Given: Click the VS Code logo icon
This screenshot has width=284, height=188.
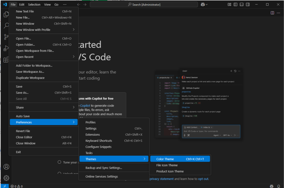Looking at the screenshot, I should pyautogui.click(x=5, y=4).
